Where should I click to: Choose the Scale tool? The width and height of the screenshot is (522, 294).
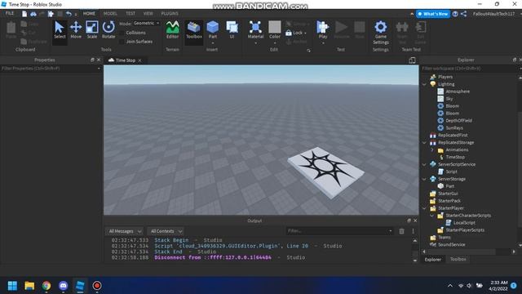[92, 30]
